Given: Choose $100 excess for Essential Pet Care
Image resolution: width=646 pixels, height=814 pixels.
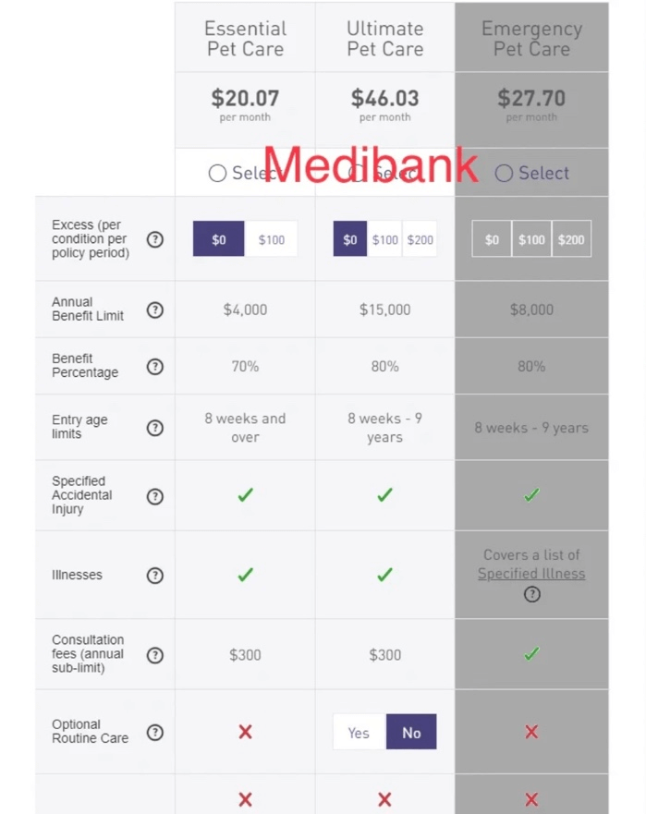Looking at the screenshot, I should [x=271, y=239].
